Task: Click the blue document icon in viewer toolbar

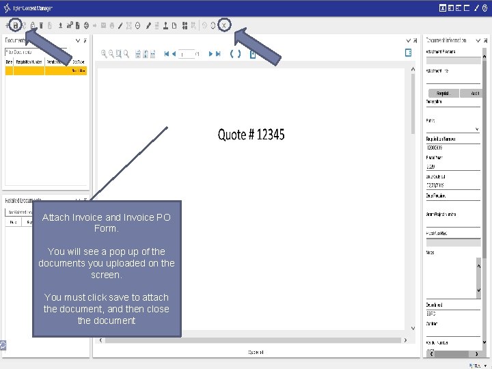Action: 253,54
